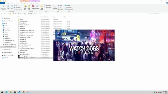Click Copy path in the ribbon
This screenshot has height=94, width=168.
tap(17, 7)
